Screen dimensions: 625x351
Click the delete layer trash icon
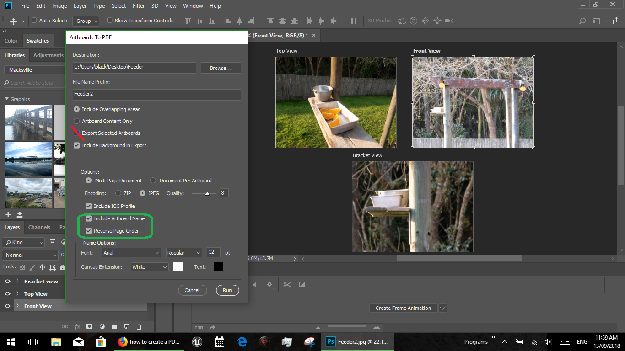coord(139,327)
